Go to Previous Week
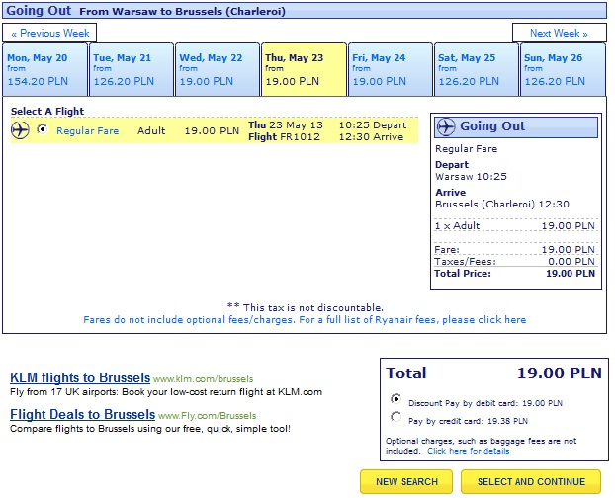 coord(49,33)
